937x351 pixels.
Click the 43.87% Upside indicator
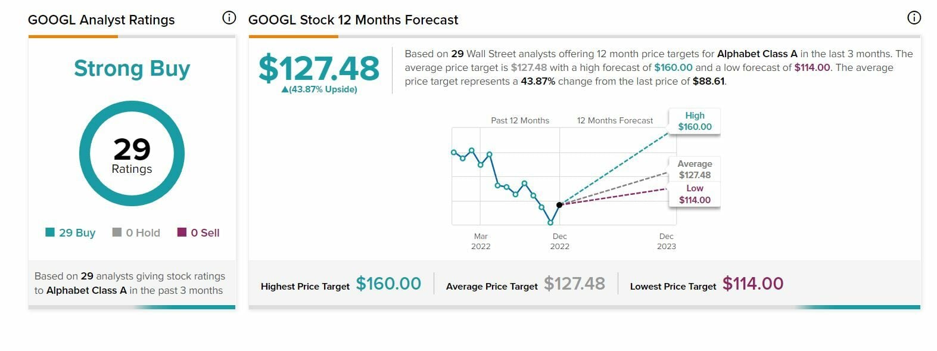(x=319, y=89)
